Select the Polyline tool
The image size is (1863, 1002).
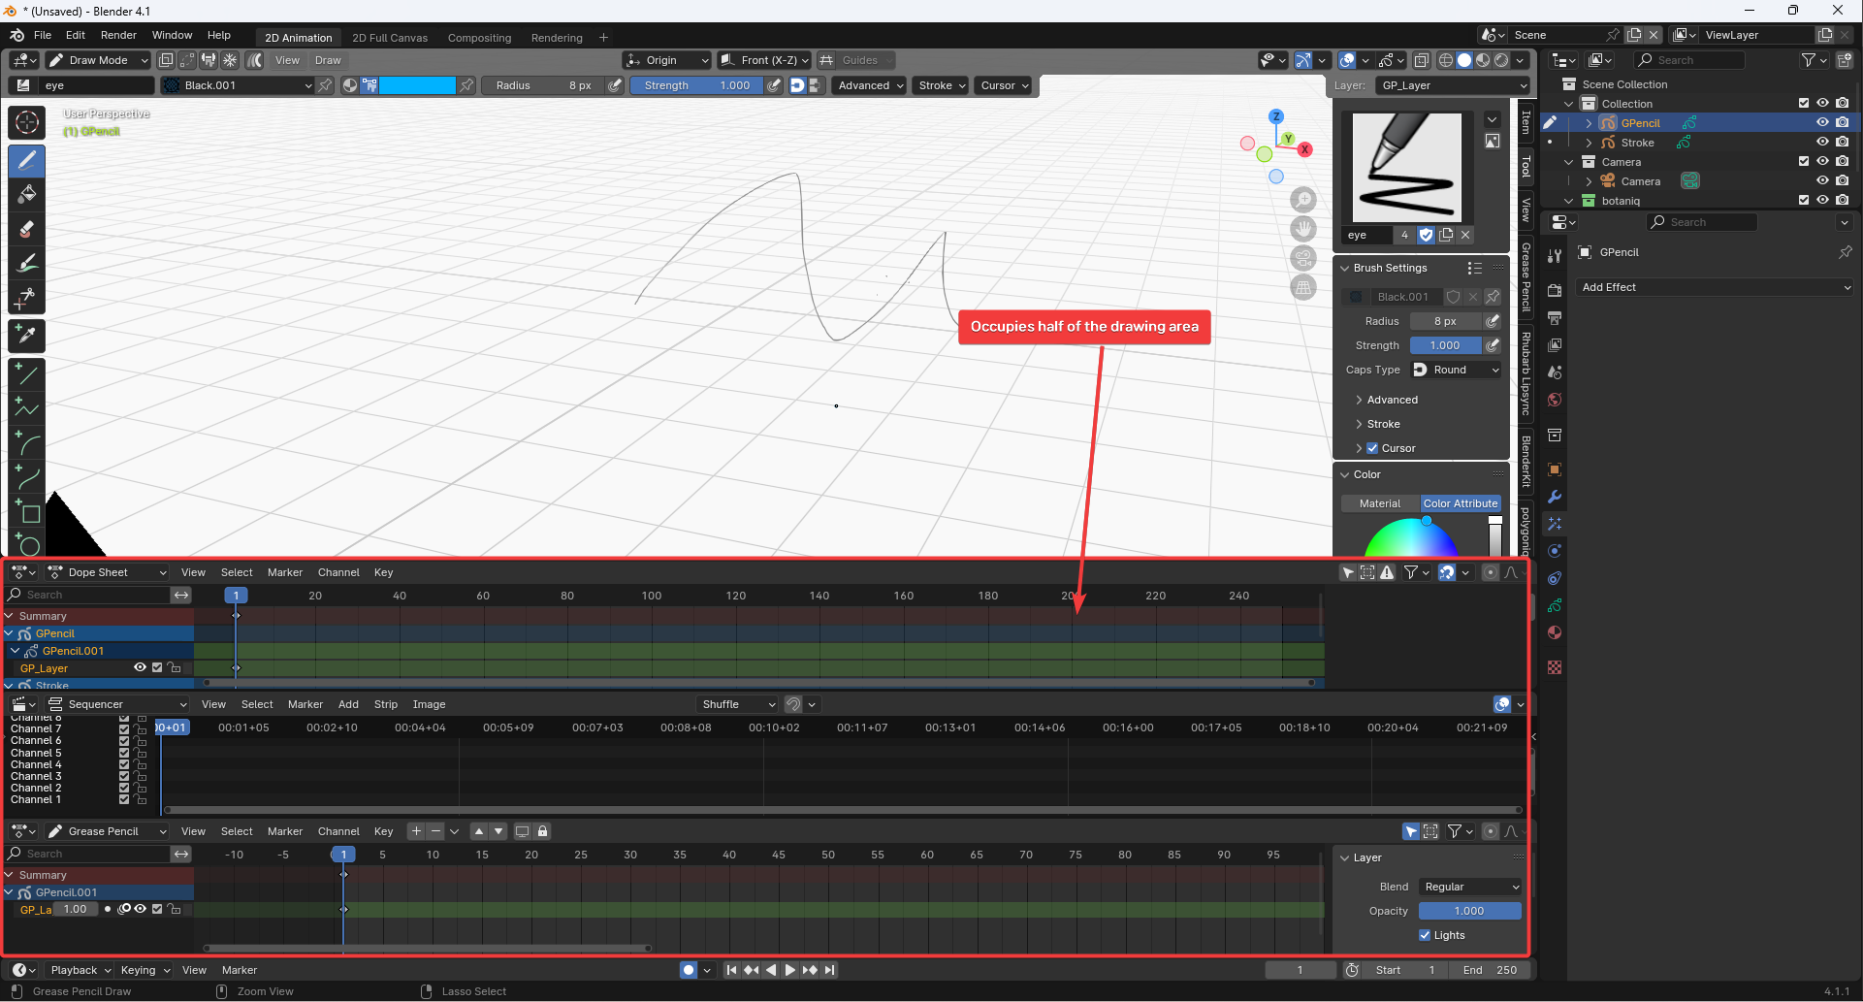pyautogui.click(x=27, y=408)
